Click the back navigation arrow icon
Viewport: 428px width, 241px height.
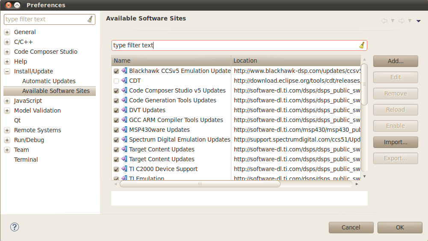pos(384,21)
